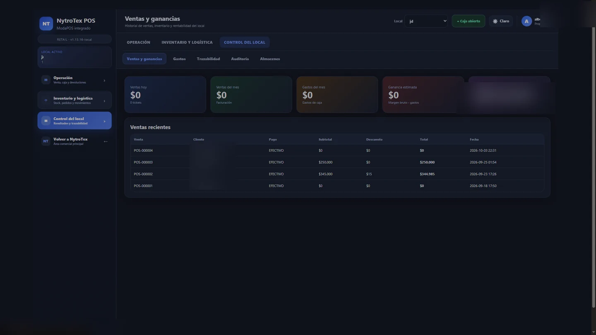Click Volver a NytroTex link

click(74, 141)
